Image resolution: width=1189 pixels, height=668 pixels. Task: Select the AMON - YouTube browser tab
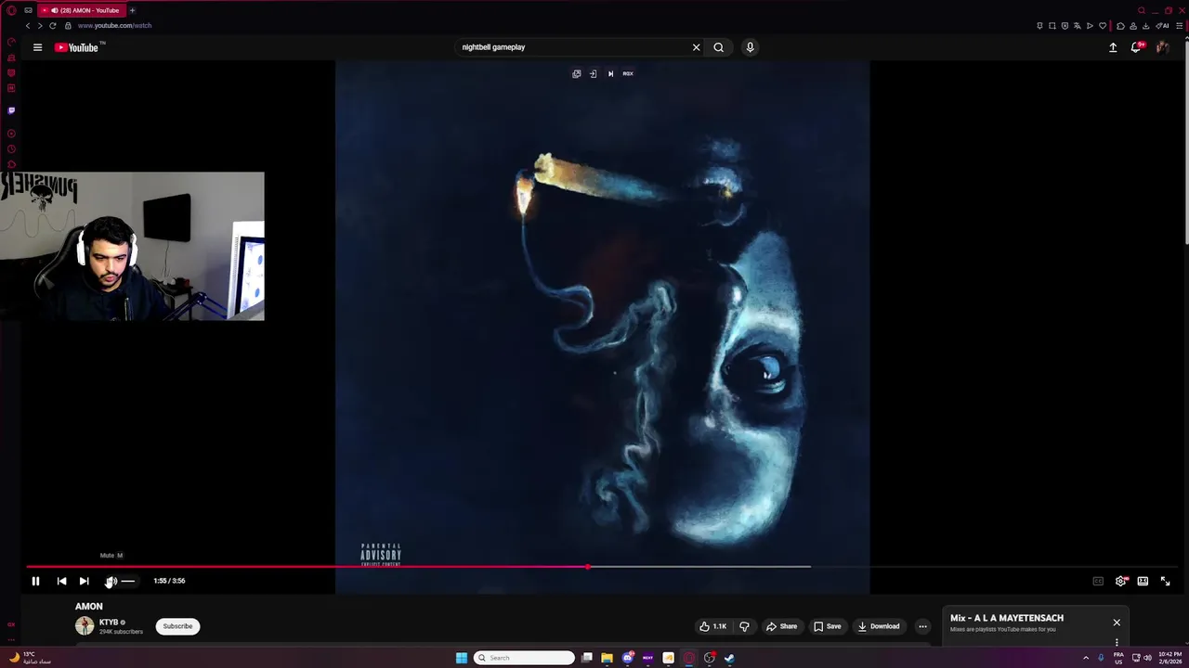pyautogui.click(x=81, y=10)
